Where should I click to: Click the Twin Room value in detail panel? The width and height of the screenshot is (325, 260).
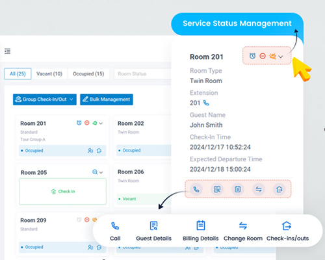pyautogui.click(x=206, y=81)
